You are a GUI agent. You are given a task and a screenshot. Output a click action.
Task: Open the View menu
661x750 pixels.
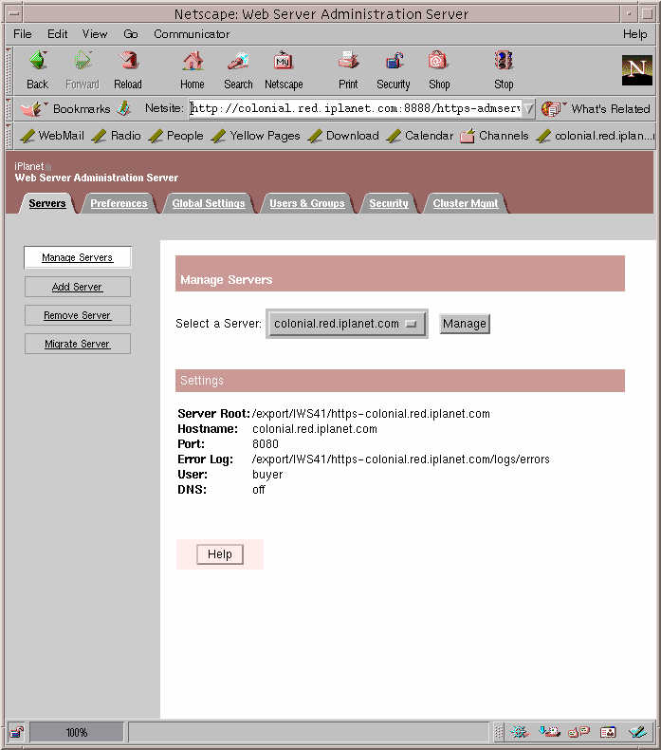coord(95,34)
